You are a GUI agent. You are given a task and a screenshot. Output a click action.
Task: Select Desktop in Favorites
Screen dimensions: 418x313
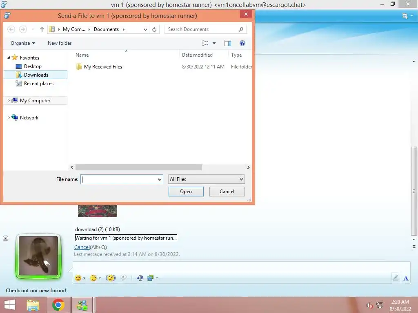33,66
